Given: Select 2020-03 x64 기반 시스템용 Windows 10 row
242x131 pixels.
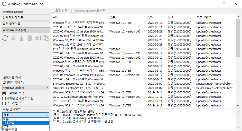Looking at the screenshot, I should [144, 27].
